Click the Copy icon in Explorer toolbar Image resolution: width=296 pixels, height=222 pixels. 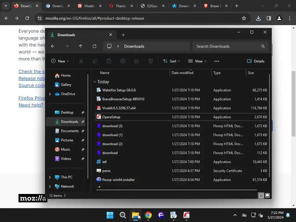[x=95, y=61]
